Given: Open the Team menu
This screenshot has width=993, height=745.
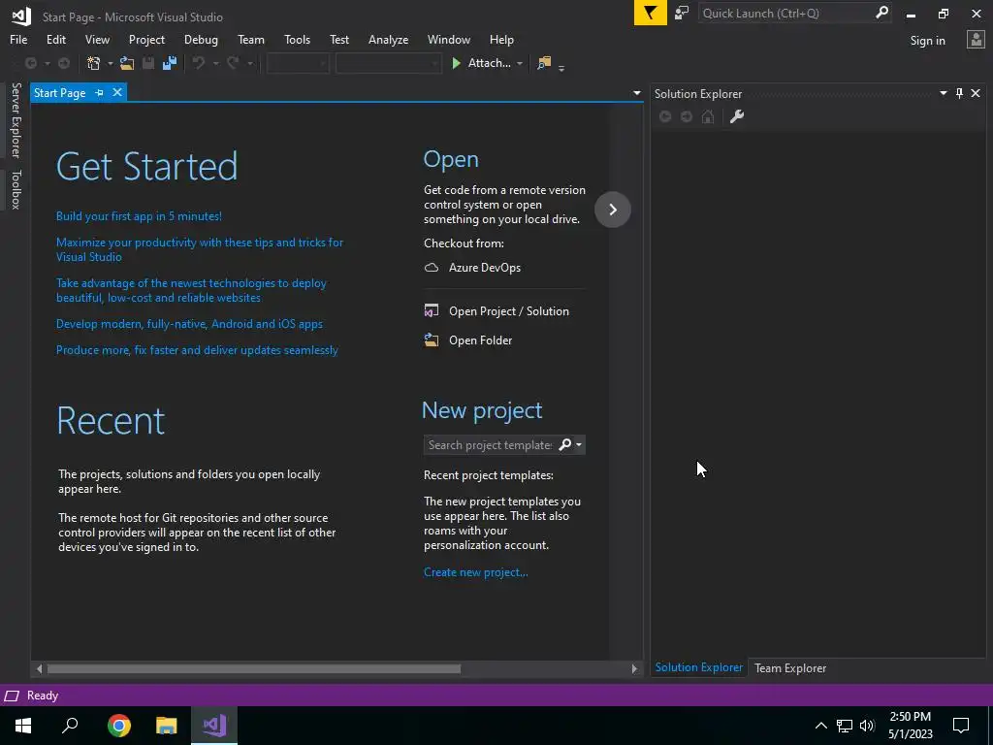Looking at the screenshot, I should (251, 39).
